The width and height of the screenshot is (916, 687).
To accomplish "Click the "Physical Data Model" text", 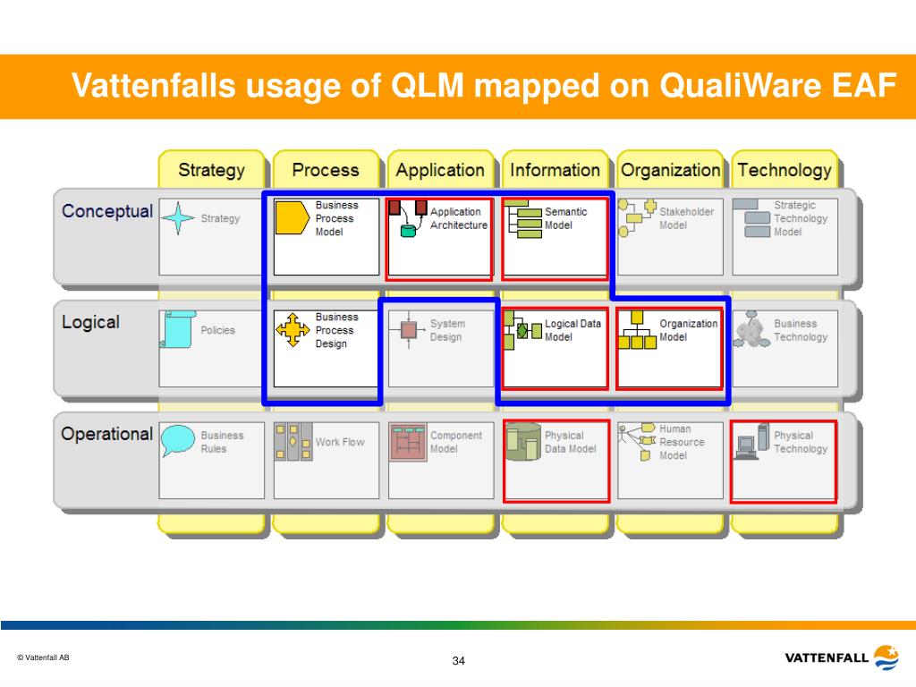I will [570, 442].
